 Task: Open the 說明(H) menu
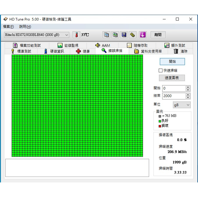point(25,26)
